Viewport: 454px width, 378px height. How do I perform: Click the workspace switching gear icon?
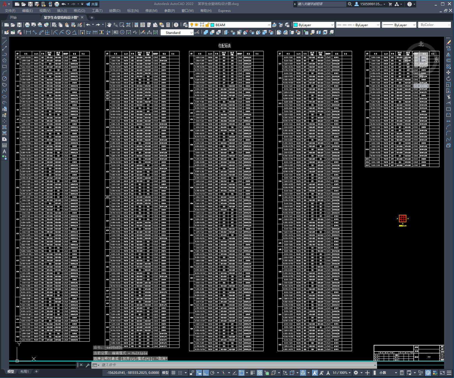(x=356, y=373)
